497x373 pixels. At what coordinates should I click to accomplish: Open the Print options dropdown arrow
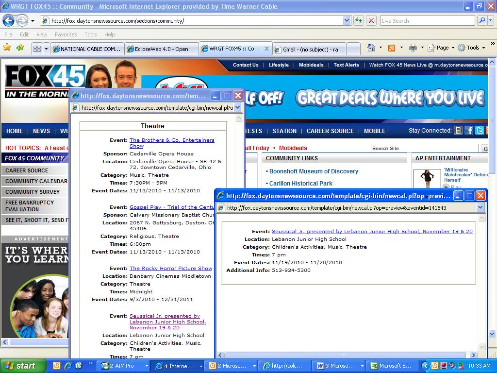pyautogui.click(x=422, y=48)
